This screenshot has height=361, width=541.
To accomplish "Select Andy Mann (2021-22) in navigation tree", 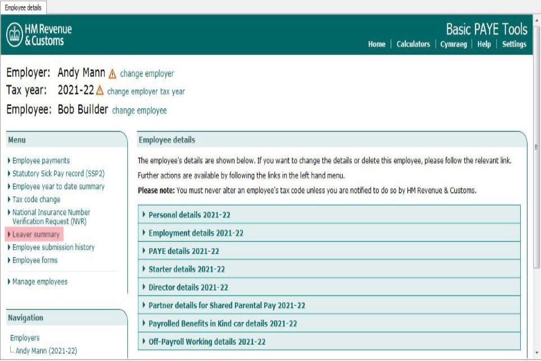I will (x=46, y=351).
